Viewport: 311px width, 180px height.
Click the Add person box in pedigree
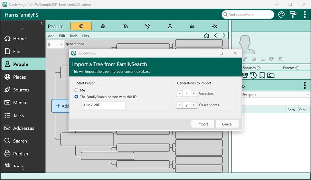pyautogui.click(x=60, y=106)
